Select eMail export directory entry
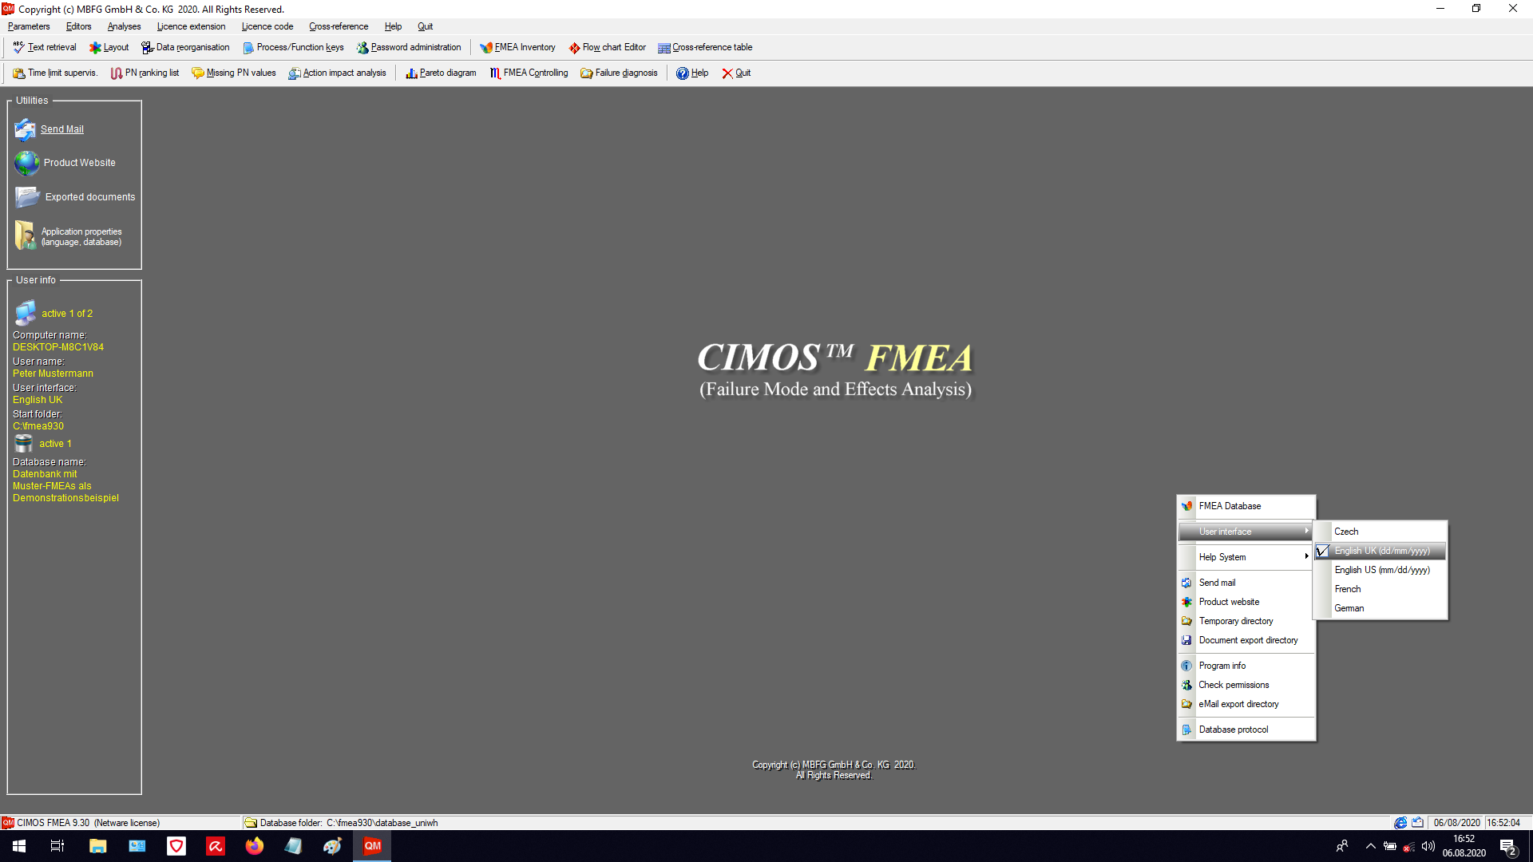 click(1246, 704)
